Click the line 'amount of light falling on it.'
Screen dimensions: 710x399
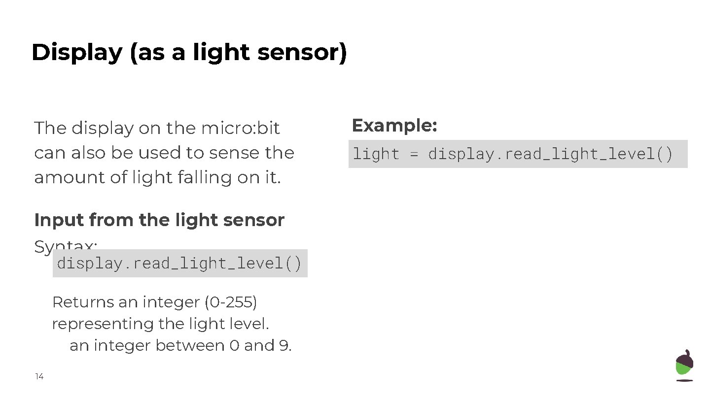point(157,177)
